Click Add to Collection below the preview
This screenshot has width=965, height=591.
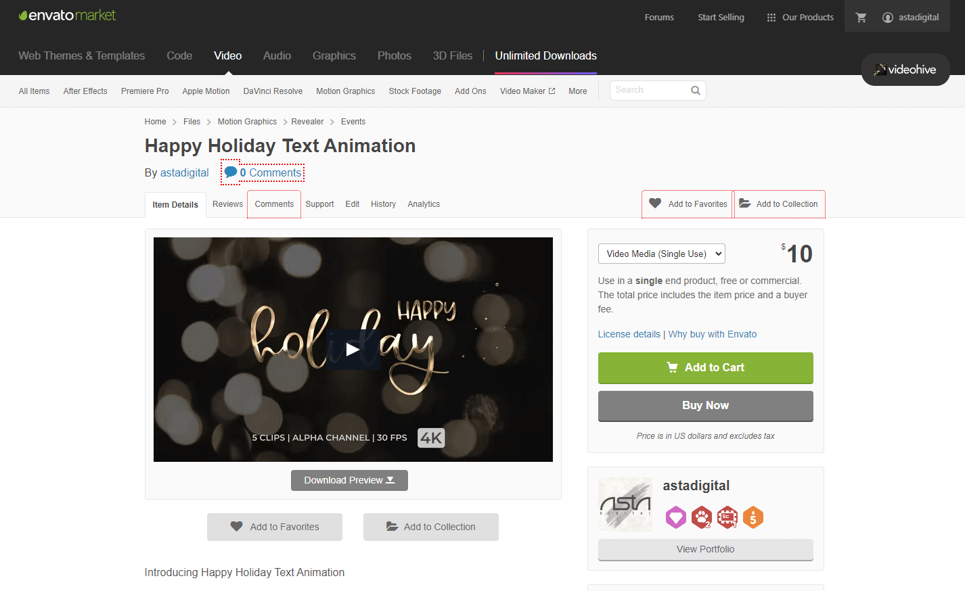pyautogui.click(x=431, y=527)
